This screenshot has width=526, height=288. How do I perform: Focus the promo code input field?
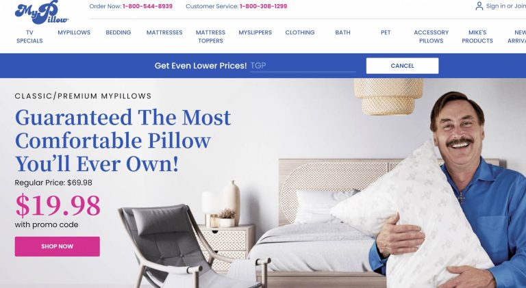click(303, 66)
